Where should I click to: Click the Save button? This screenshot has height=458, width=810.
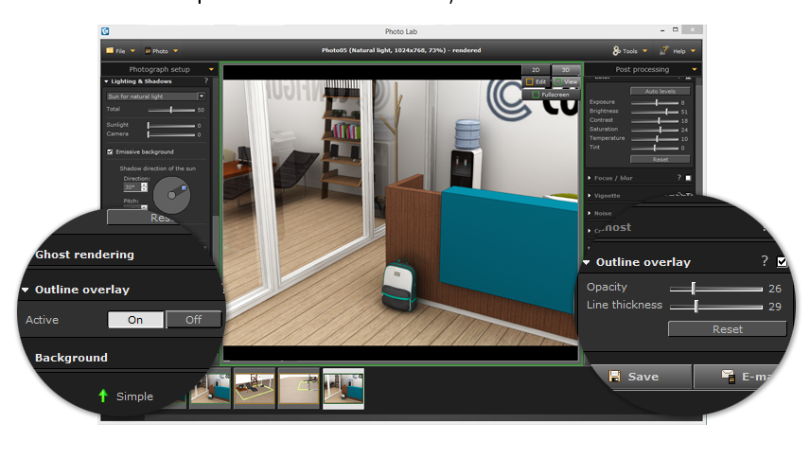[x=641, y=377]
